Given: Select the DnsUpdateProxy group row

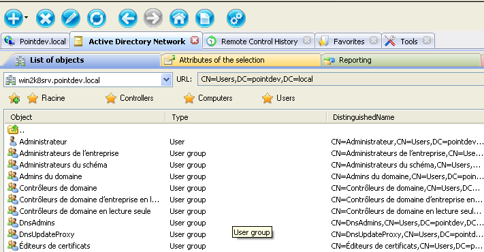Looking at the screenshot, I should pos(244,234).
